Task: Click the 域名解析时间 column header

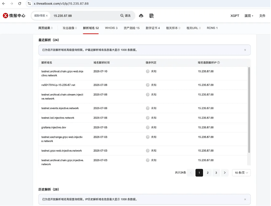Action: 102,63
